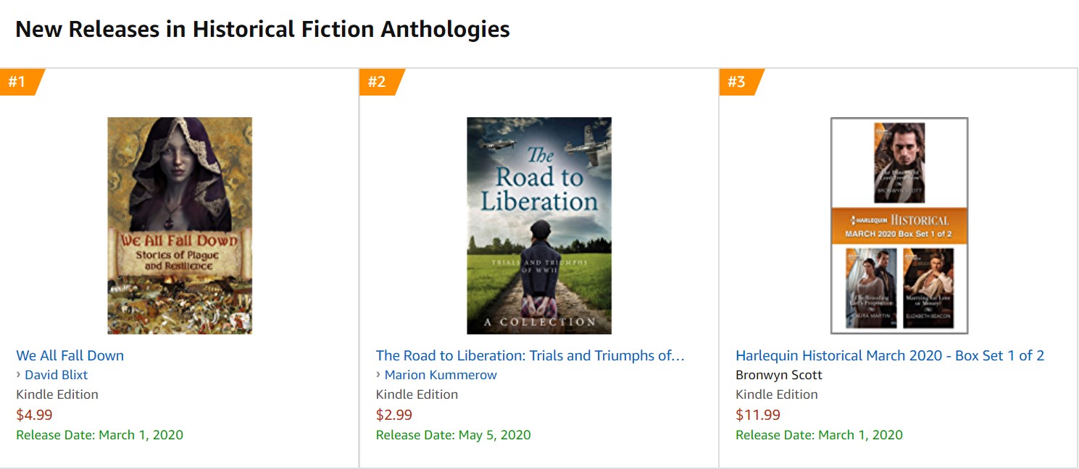Click the #2 rank badge
The image size is (1079, 469).
(378, 82)
